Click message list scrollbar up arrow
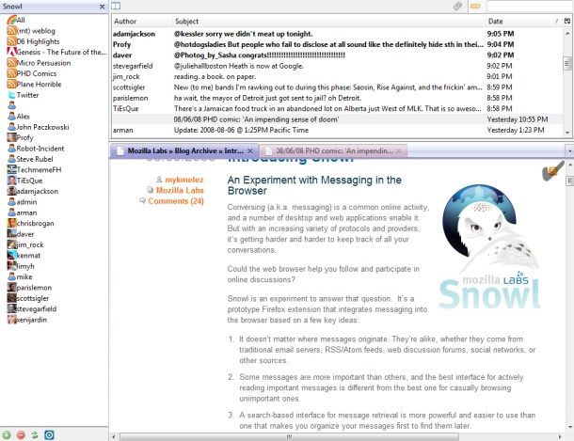Image resolution: width=574 pixels, height=441 pixels. click(x=567, y=33)
